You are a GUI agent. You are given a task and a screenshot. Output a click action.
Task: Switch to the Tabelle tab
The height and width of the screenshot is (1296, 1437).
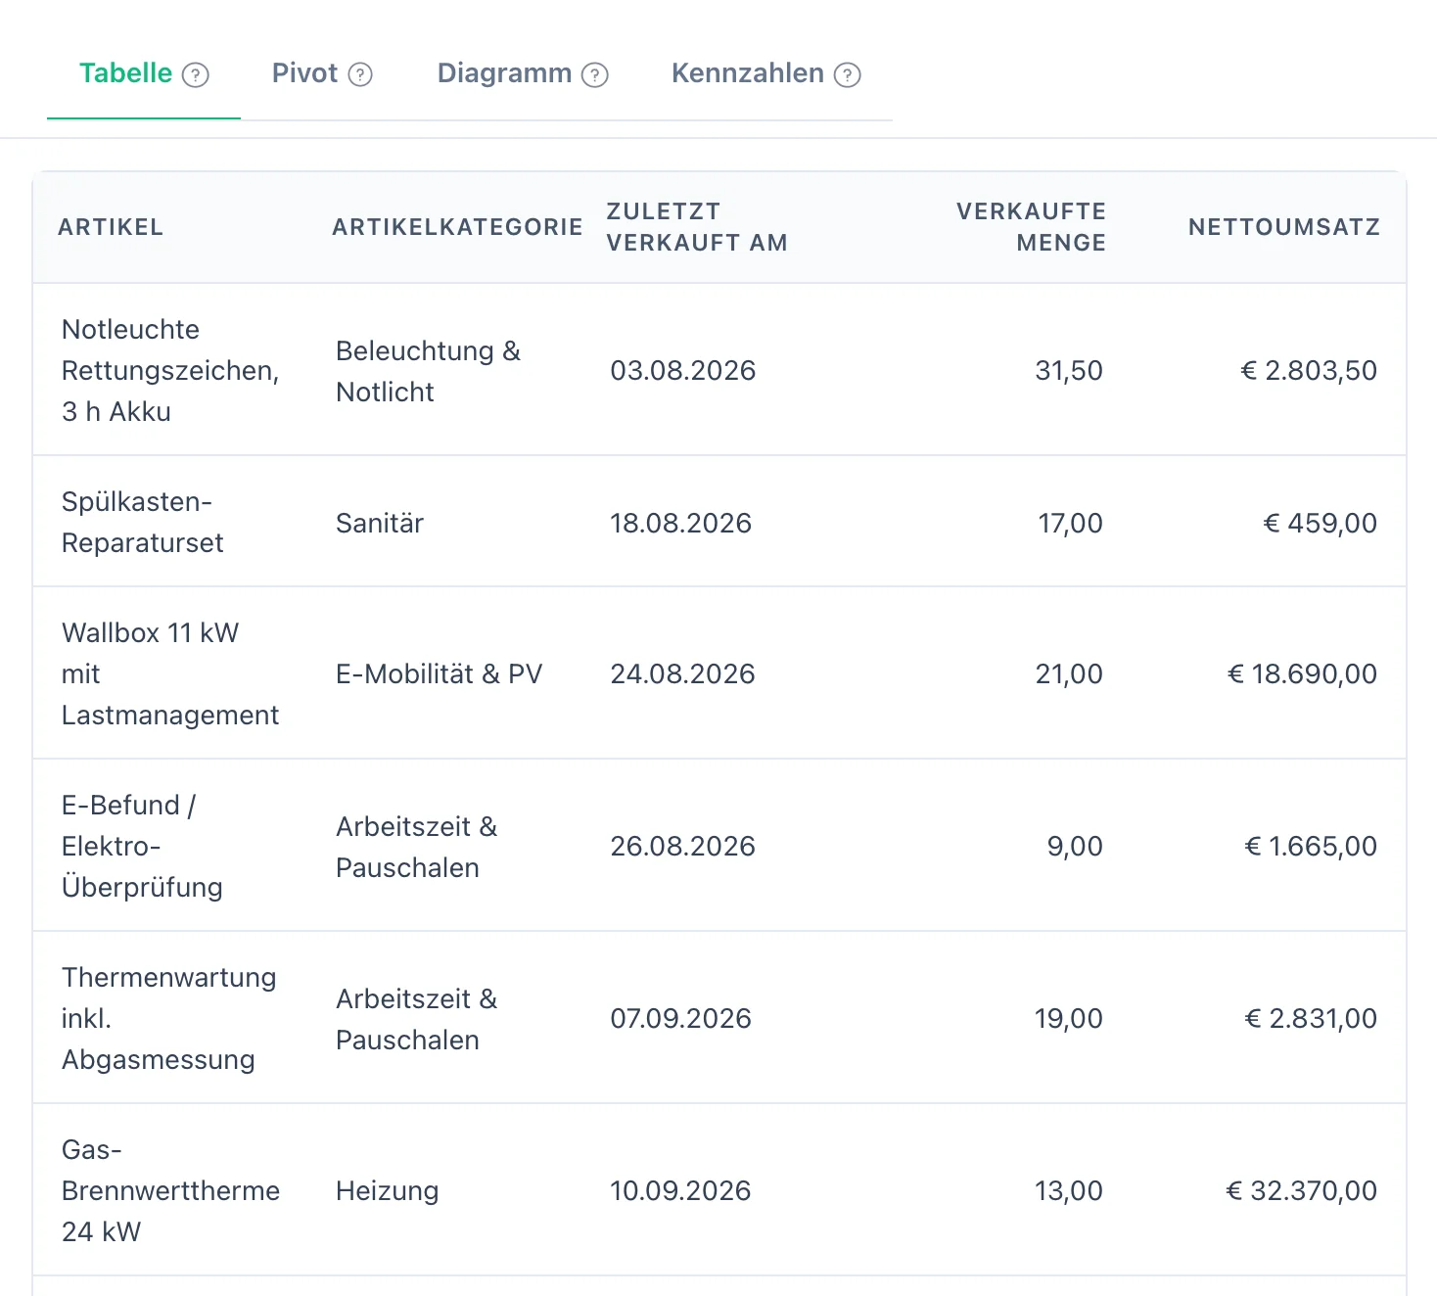pyautogui.click(x=144, y=74)
